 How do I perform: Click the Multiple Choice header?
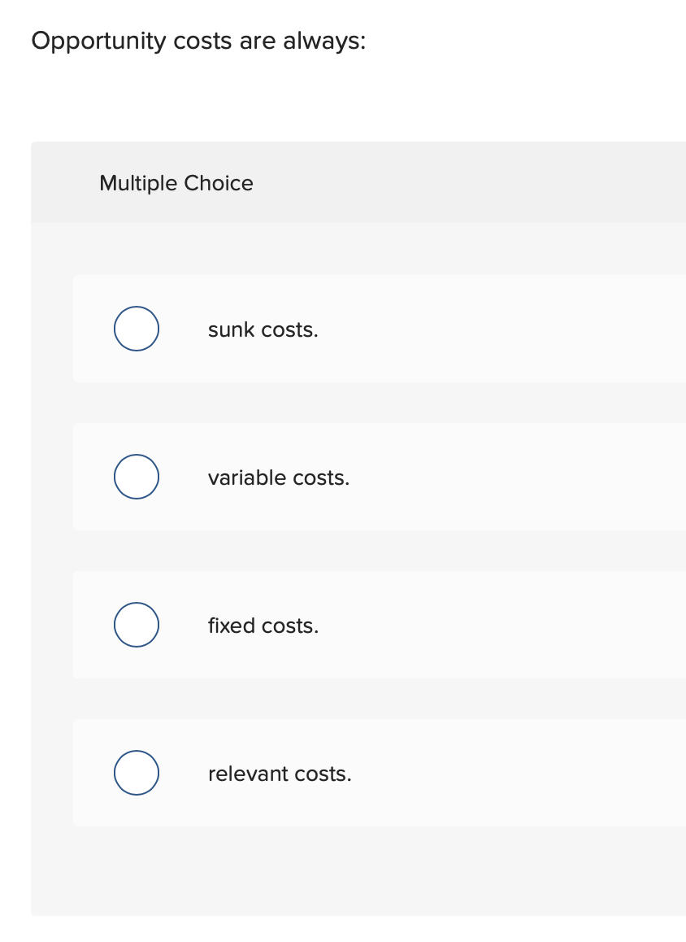click(176, 183)
